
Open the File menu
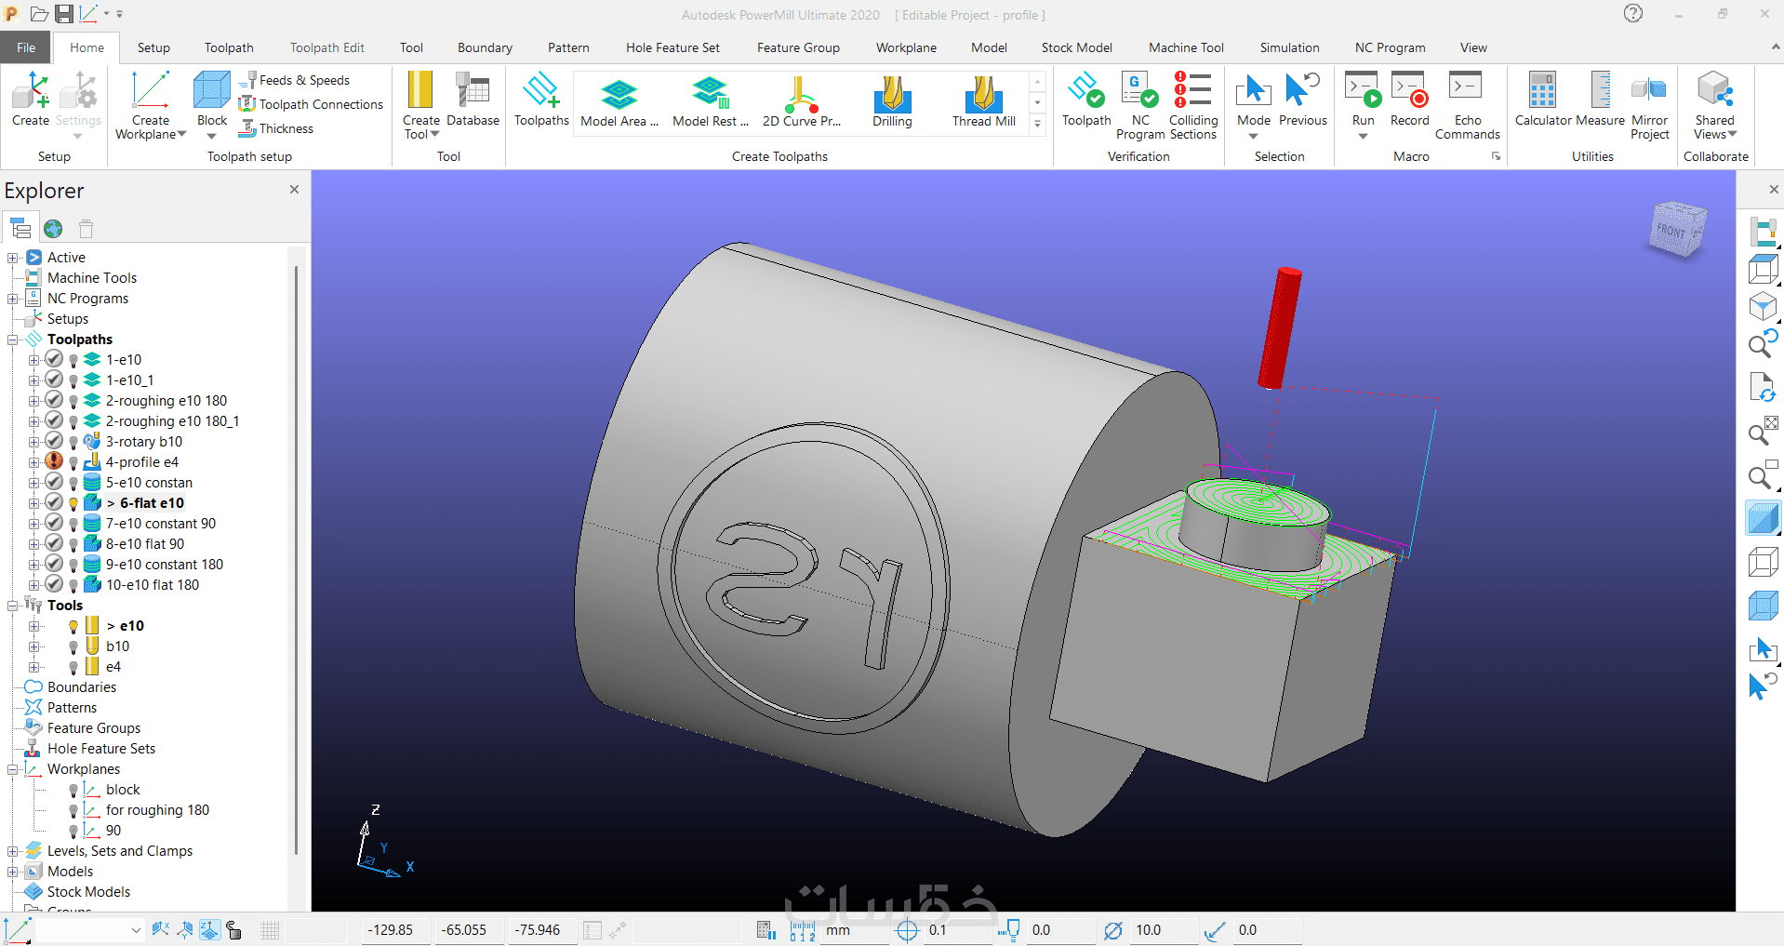click(x=26, y=47)
